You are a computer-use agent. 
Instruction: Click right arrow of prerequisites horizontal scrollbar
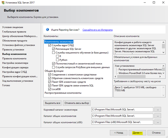pyautogui.click(x=160, y=76)
